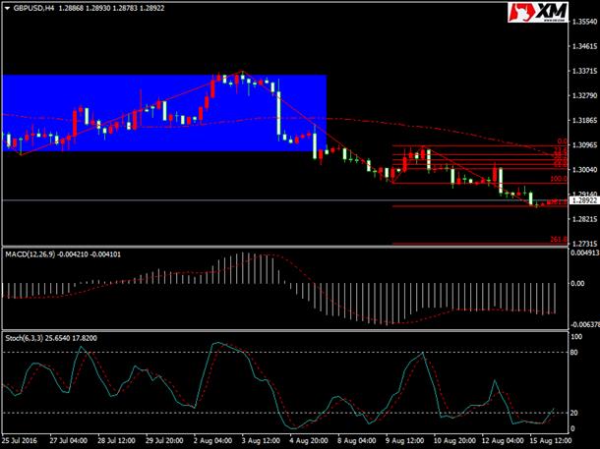600x449 pixels.
Task: Click the stochastic 80 level marker
Action: click(x=574, y=353)
